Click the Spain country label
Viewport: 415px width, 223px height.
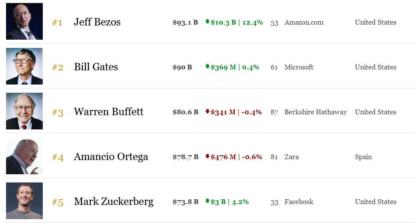[363, 157]
